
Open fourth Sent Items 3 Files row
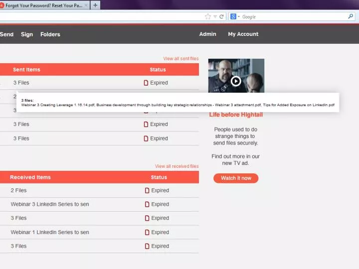click(x=21, y=124)
